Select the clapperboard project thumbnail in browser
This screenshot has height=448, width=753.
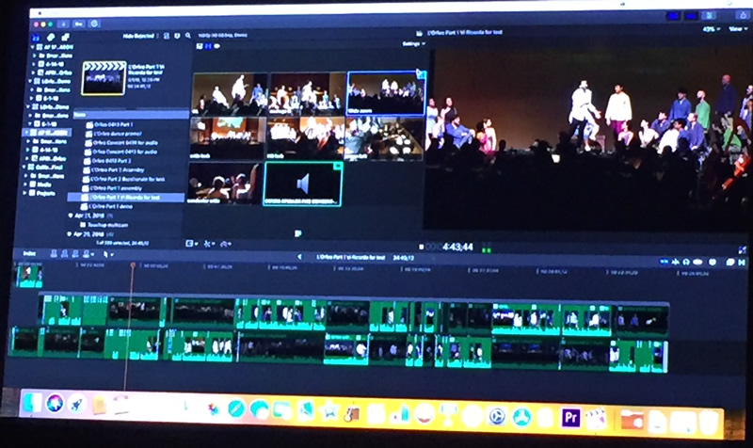104,78
